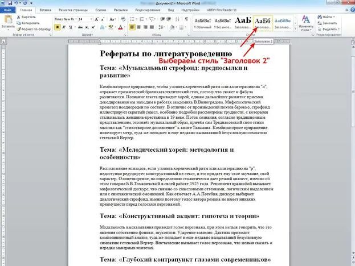Increase font size with the grow font icon

pyautogui.click(x=97, y=19)
